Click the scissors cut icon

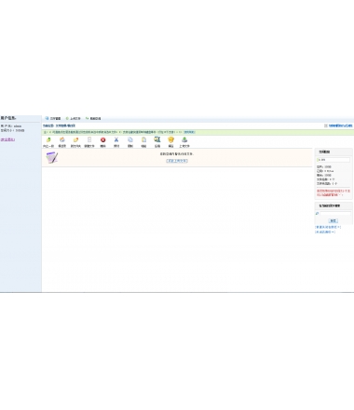116,139
